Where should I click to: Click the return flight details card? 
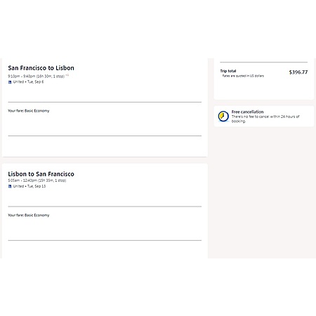[105, 211]
